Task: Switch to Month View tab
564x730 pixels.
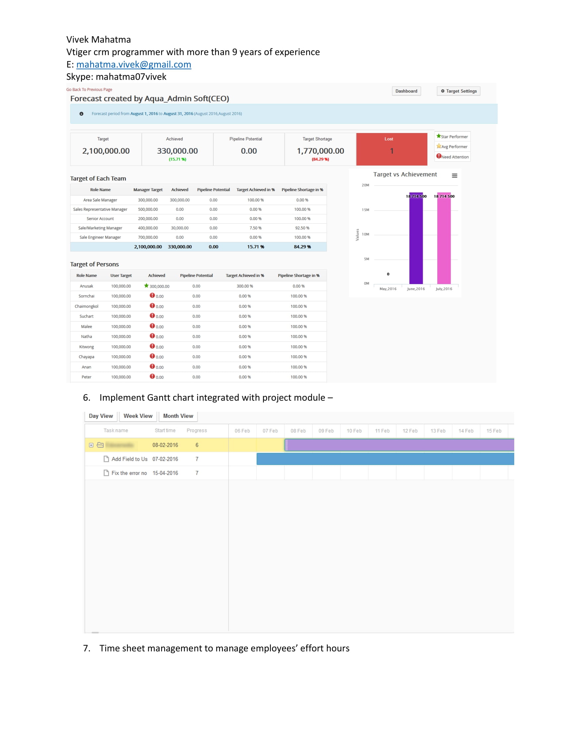Action: tap(178, 416)
